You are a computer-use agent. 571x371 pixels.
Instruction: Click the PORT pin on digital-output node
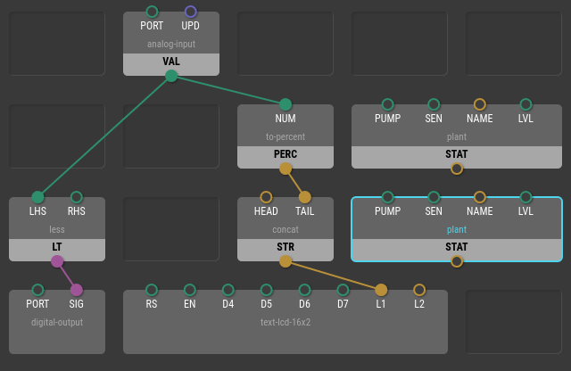click(37, 290)
